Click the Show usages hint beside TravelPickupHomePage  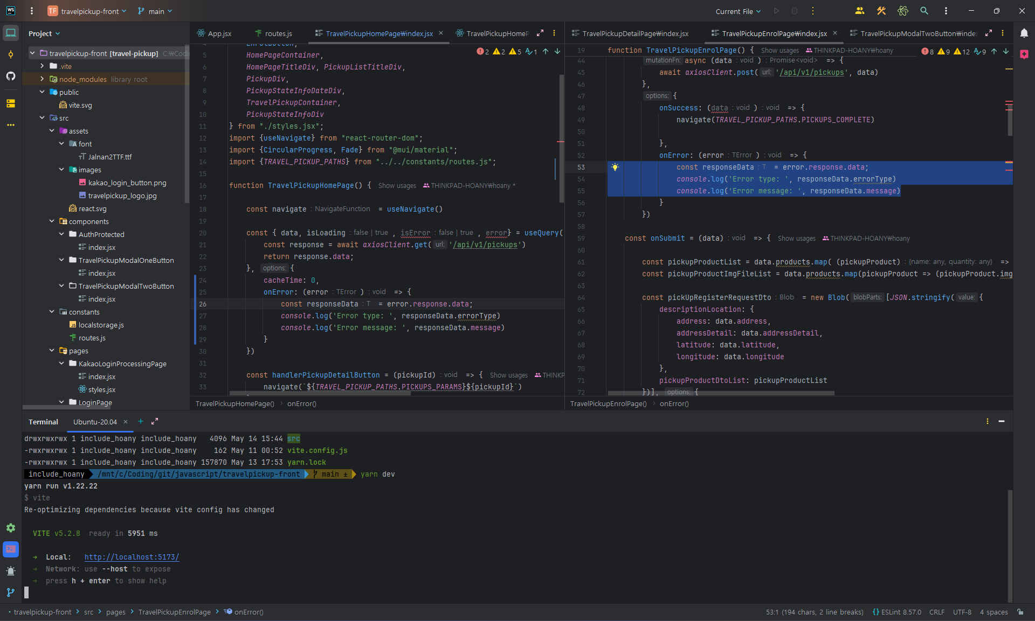click(397, 186)
